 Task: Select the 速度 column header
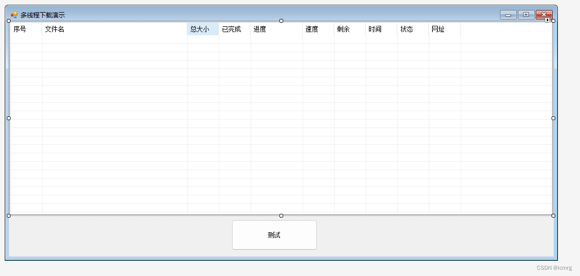pos(318,29)
